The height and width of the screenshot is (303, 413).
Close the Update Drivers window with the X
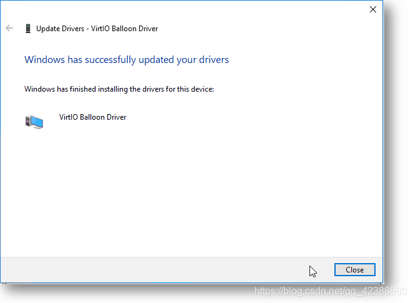(x=372, y=9)
